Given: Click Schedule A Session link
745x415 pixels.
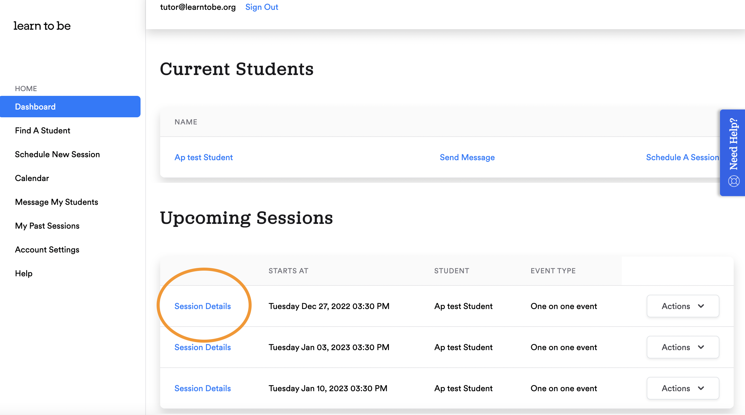Looking at the screenshot, I should tap(682, 157).
